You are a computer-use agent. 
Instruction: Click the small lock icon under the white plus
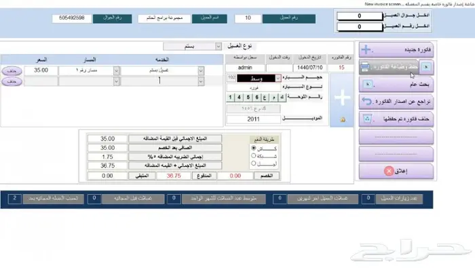[x=343, y=120]
